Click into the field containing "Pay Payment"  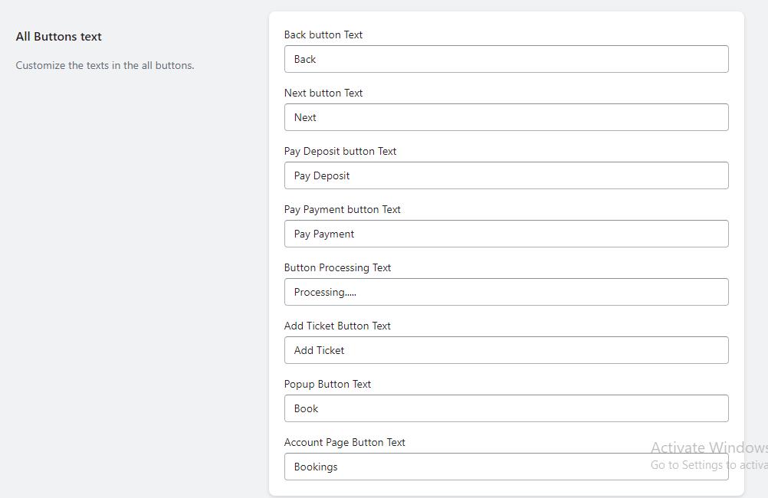(x=506, y=234)
